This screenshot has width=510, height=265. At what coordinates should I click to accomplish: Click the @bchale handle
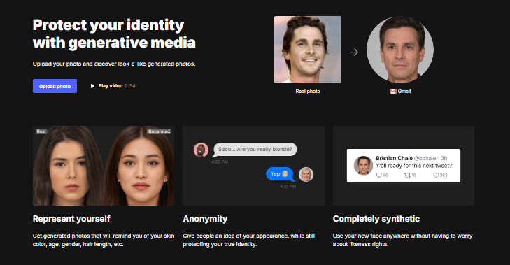(425, 158)
